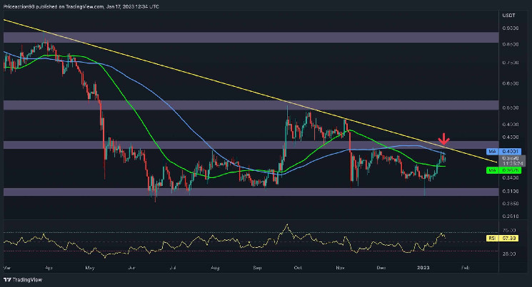Click the yellow RSI value label 57.83
The image size is (532, 287).
click(x=503, y=239)
